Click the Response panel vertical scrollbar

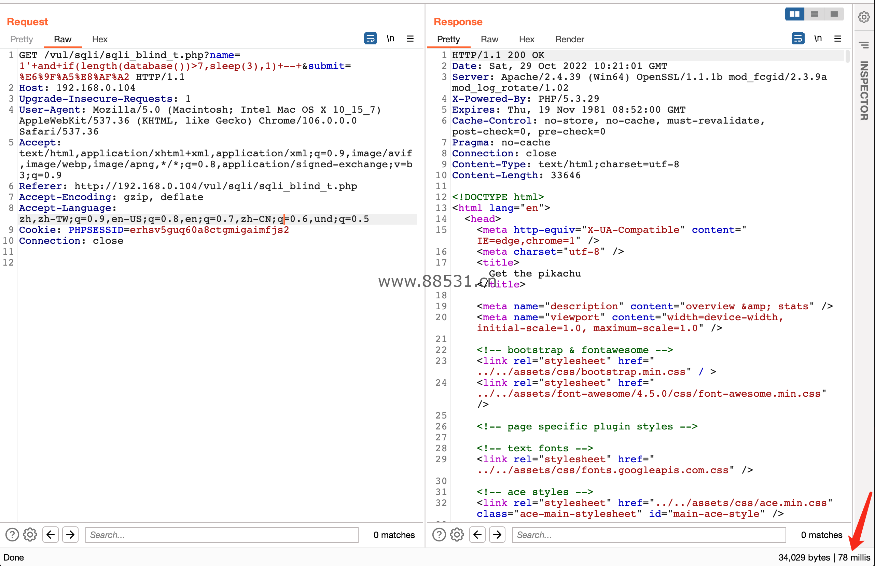pyautogui.click(x=847, y=56)
